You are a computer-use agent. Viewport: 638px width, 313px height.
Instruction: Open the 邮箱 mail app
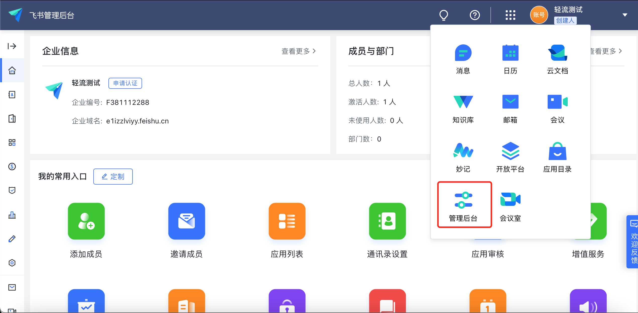[510, 109]
